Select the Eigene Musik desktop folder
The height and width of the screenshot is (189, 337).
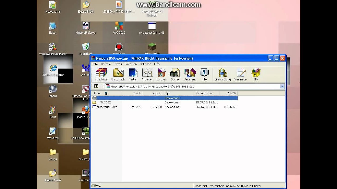click(53, 175)
